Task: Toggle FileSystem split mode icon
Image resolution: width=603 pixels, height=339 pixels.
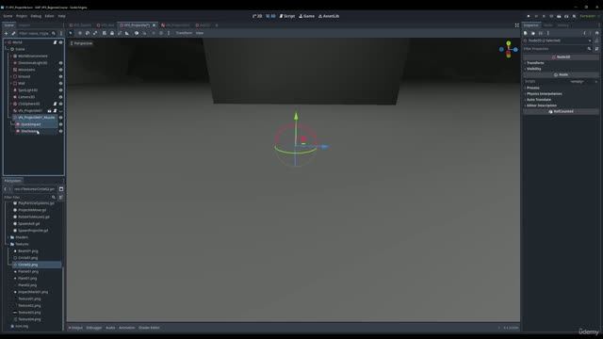Action: 61,189
